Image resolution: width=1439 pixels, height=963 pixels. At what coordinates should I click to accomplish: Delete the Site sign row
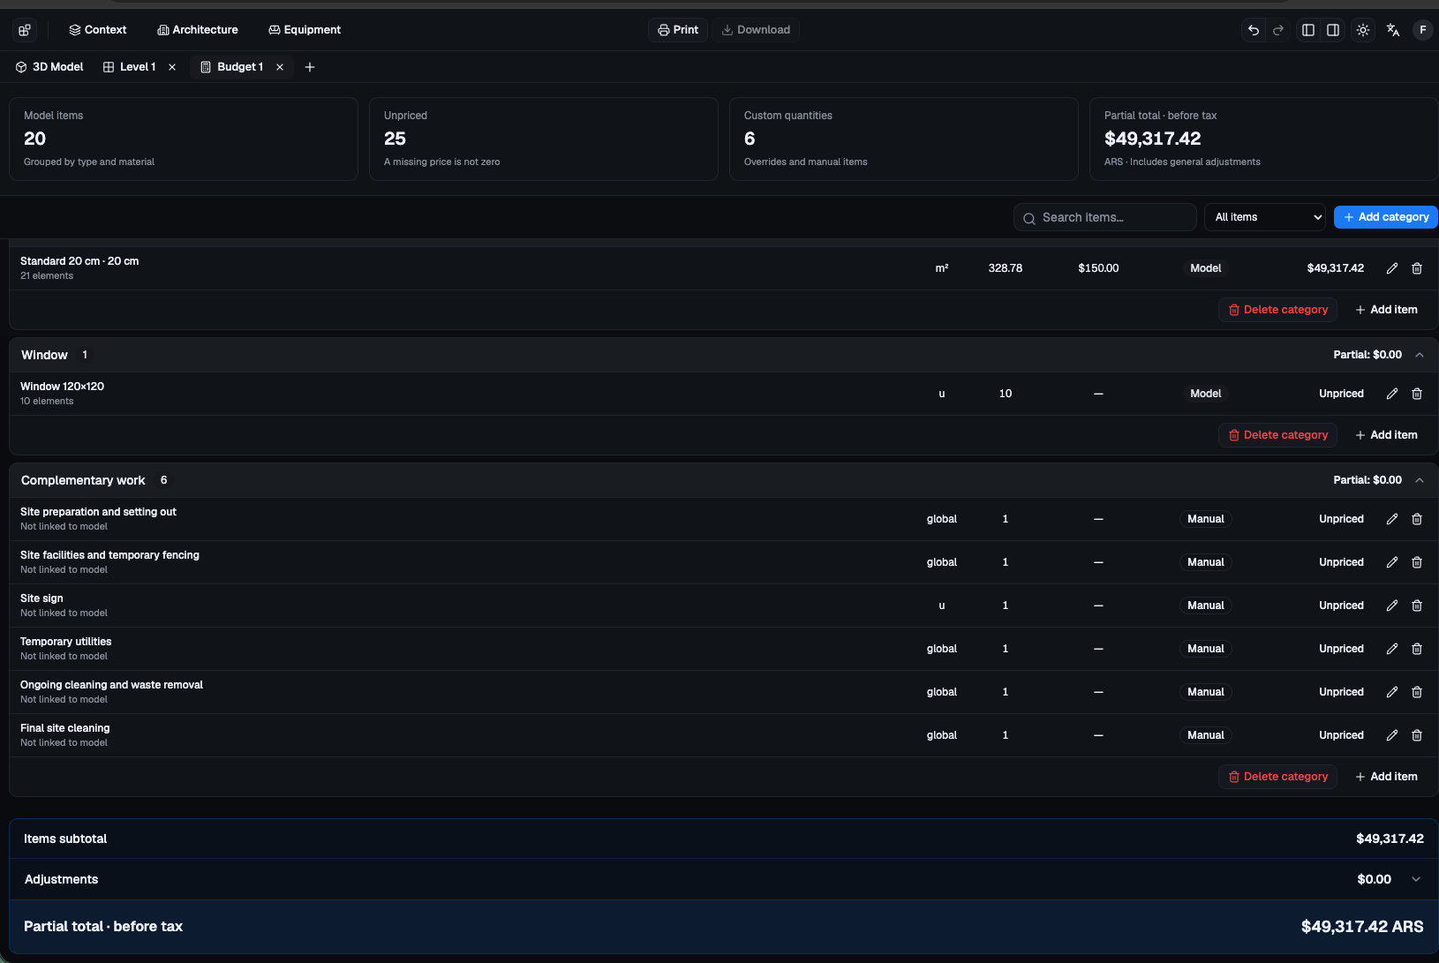pos(1417,606)
